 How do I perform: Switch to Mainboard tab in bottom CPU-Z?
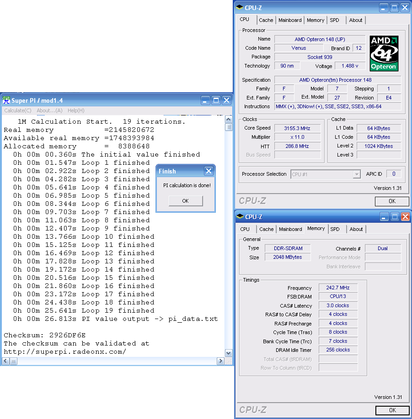tap(290, 229)
